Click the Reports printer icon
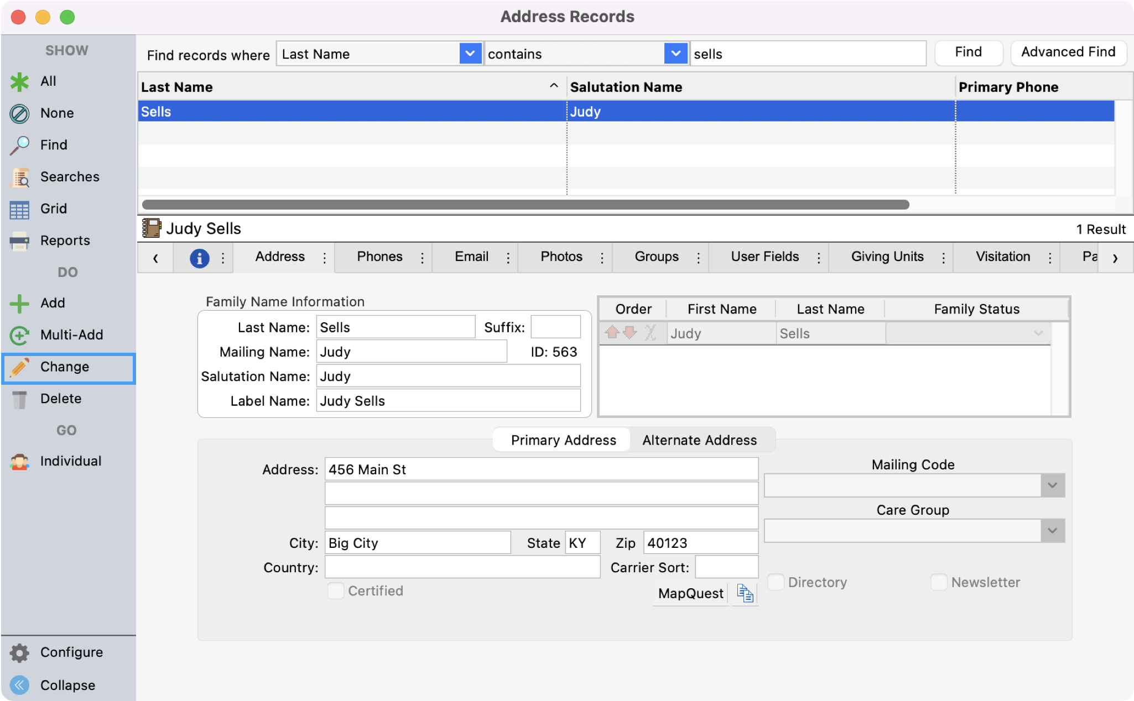Image resolution: width=1134 pixels, height=701 pixels. tap(19, 242)
